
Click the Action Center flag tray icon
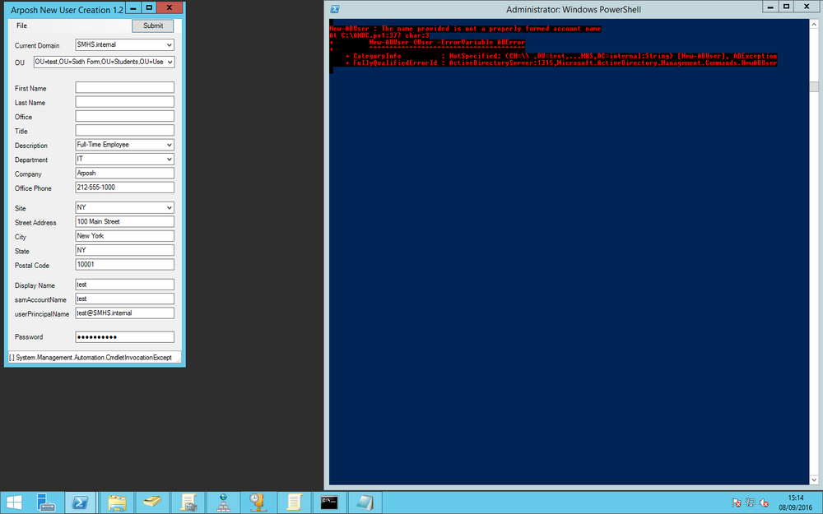click(737, 503)
